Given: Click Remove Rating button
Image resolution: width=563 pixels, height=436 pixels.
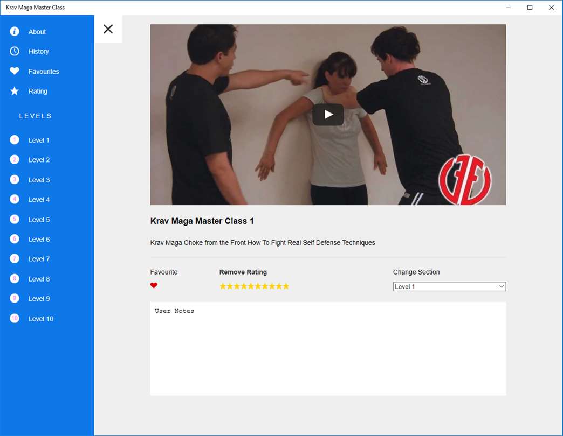Looking at the screenshot, I should [x=243, y=272].
